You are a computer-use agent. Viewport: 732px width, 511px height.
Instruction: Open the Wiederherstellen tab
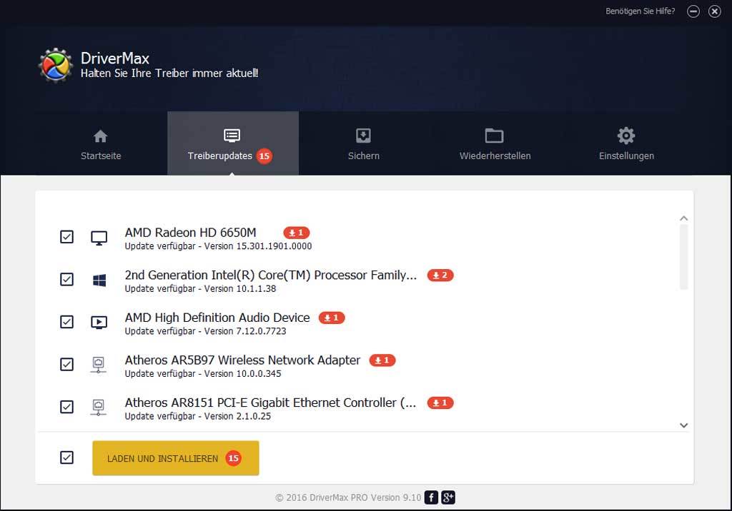[495, 143]
